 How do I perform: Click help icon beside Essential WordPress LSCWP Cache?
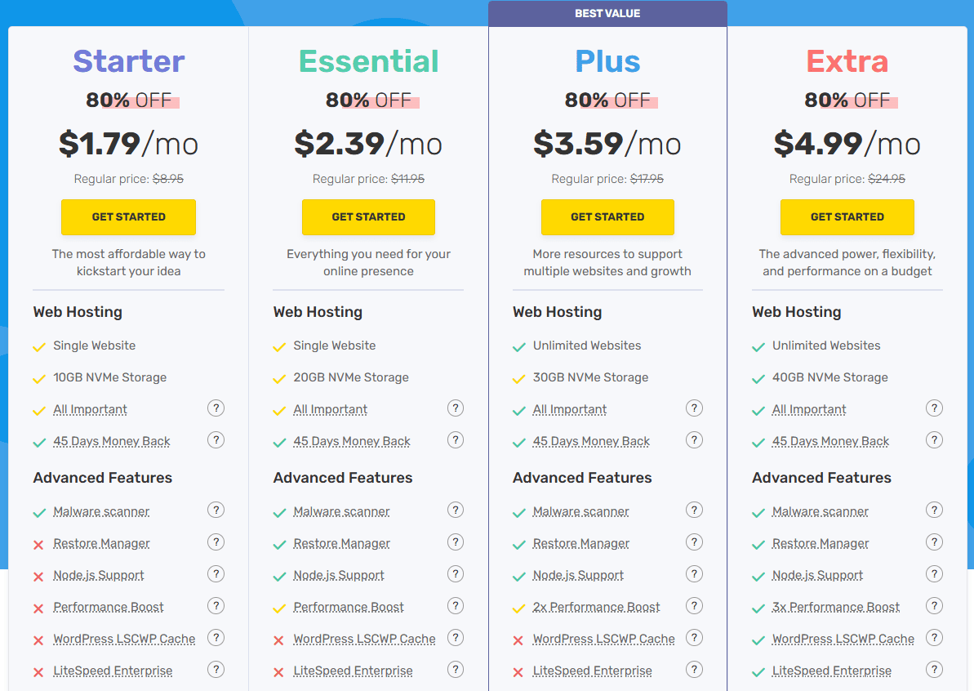(x=456, y=638)
